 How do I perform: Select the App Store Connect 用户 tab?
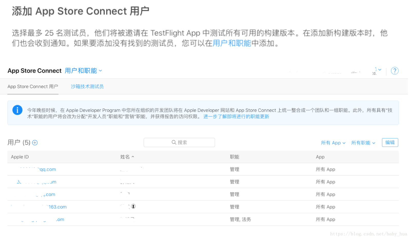[33, 86]
